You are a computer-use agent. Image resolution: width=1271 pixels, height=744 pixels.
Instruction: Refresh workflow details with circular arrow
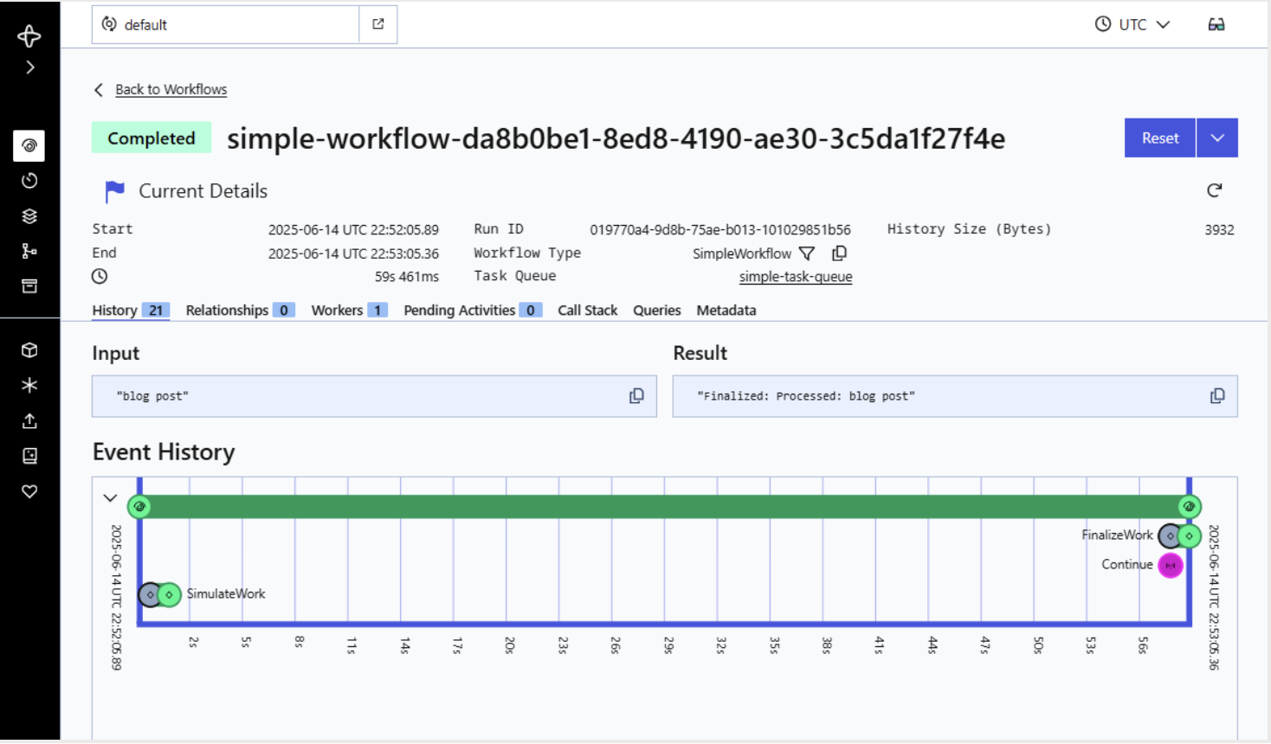pyautogui.click(x=1215, y=190)
